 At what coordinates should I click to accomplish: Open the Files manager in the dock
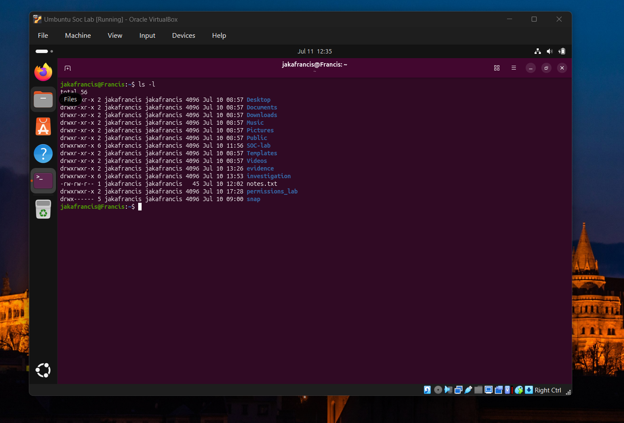43,100
